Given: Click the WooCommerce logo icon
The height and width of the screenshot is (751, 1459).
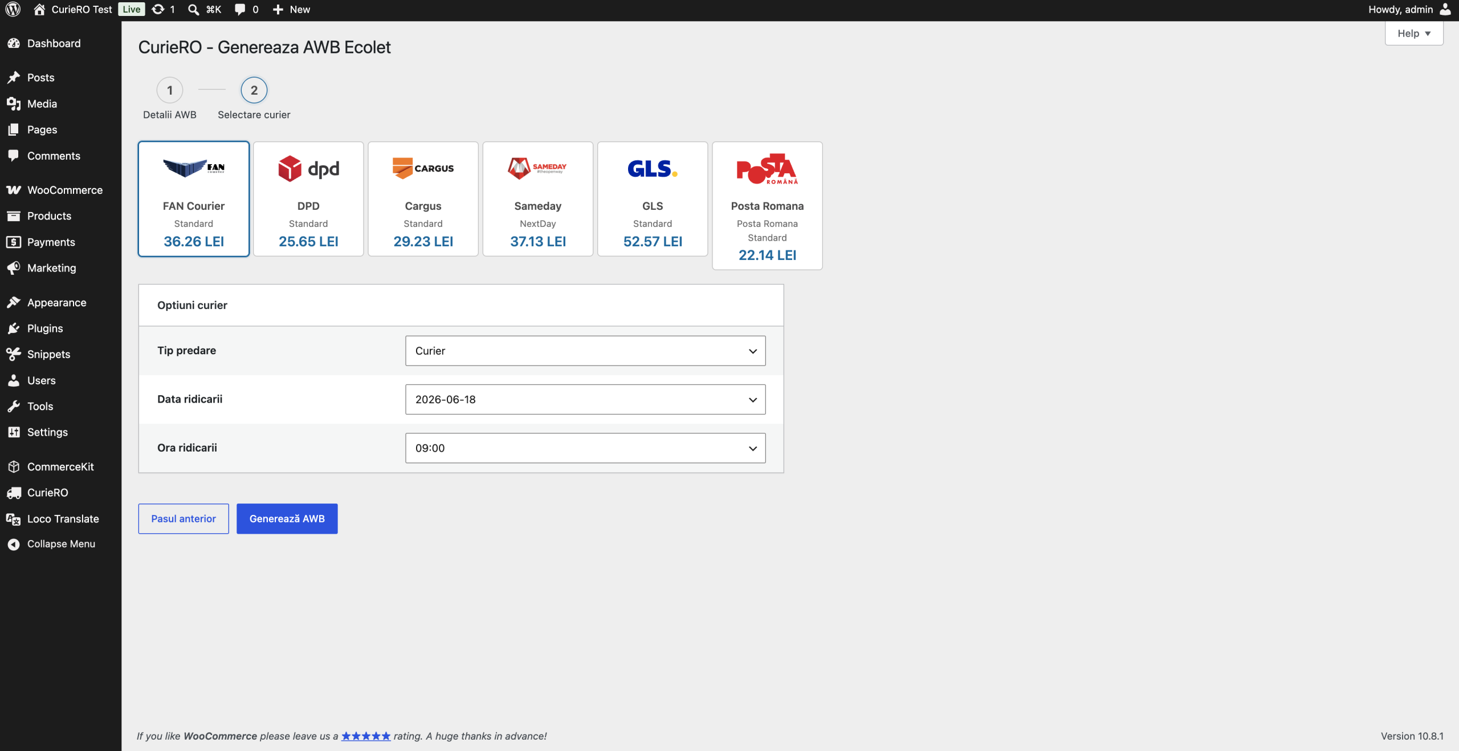Looking at the screenshot, I should [14, 190].
